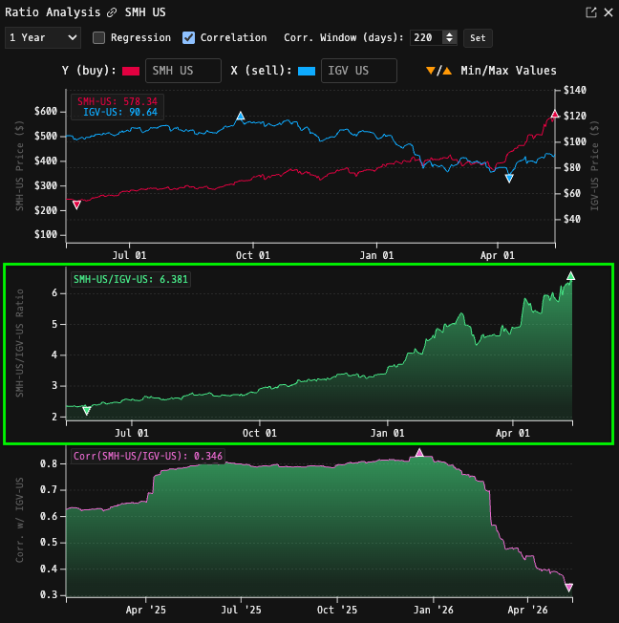Image resolution: width=619 pixels, height=623 pixels.
Task: Click the red SMH max marker at chart's right edge
Action: pos(555,116)
